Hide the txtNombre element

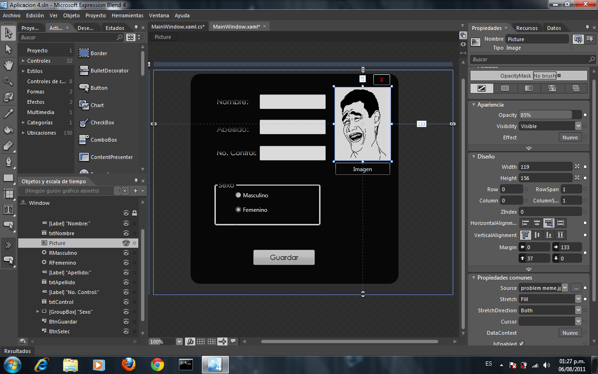(x=126, y=233)
